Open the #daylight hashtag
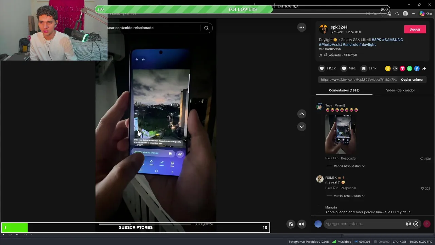The height and width of the screenshot is (245, 435). [367, 45]
